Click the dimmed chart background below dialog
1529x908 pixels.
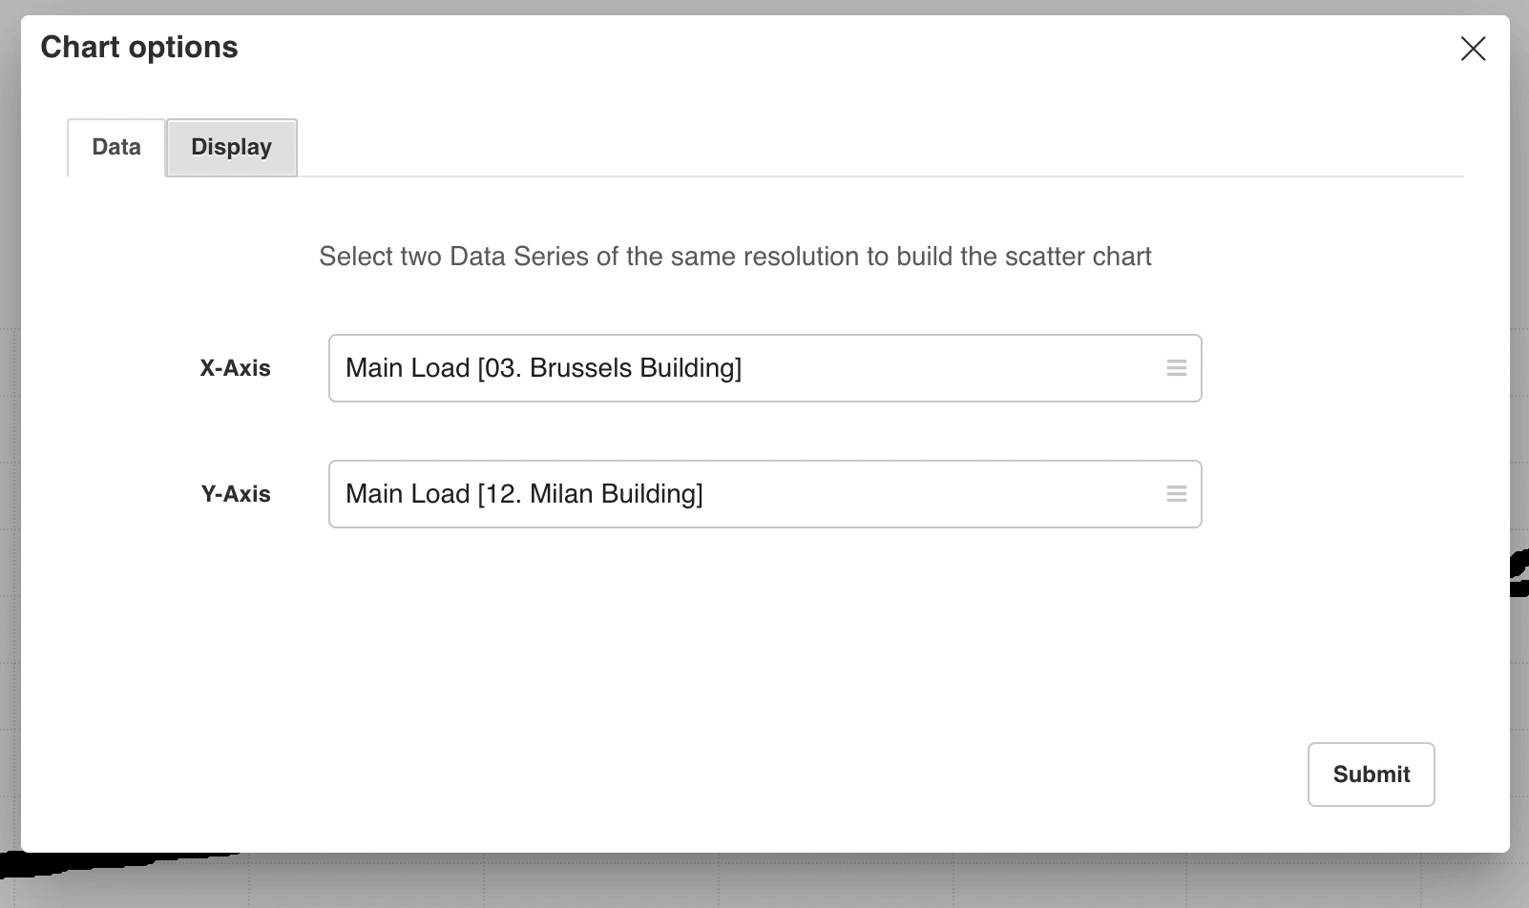pos(764,882)
